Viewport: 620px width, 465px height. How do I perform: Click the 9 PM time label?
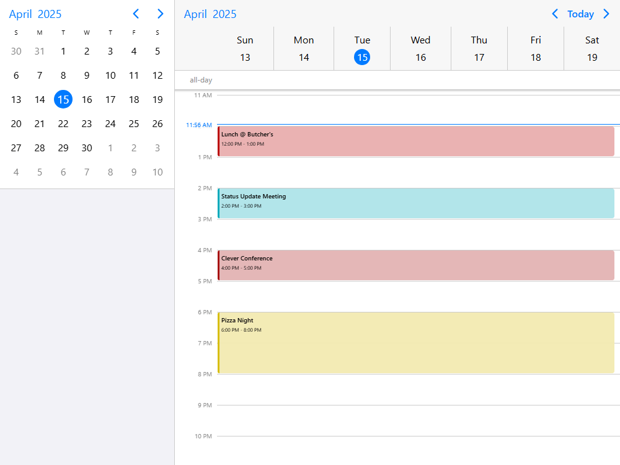point(205,405)
